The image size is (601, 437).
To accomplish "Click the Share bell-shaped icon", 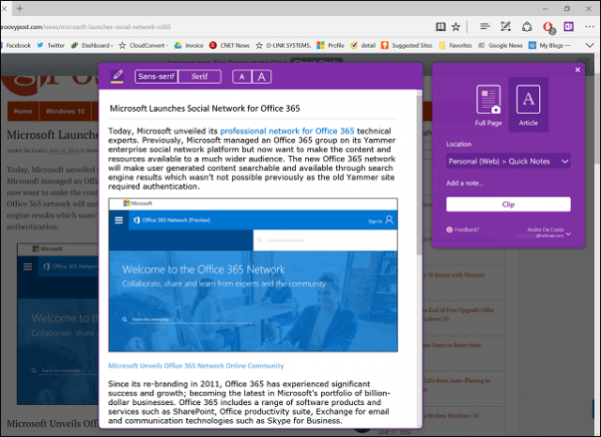I will (x=527, y=26).
